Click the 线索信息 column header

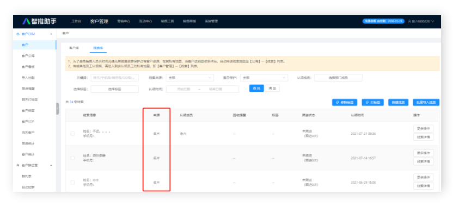[x=89, y=115]
